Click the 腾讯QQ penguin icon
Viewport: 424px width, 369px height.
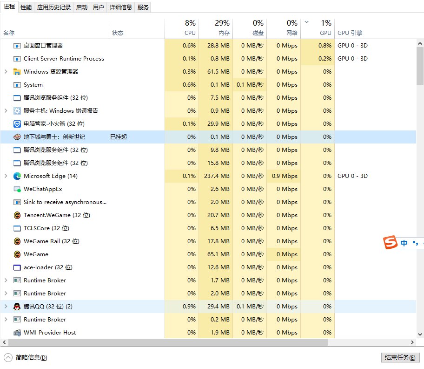(x=17, y=307)
